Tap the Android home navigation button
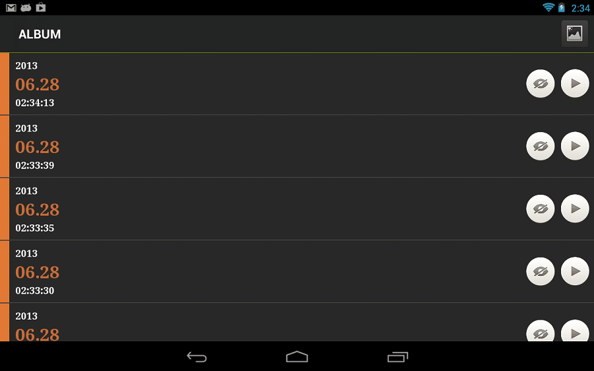 [x=297, y=356]
